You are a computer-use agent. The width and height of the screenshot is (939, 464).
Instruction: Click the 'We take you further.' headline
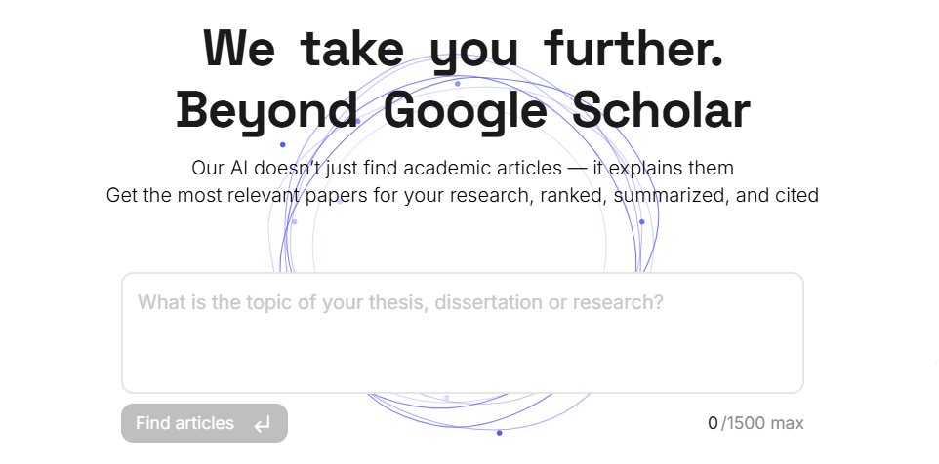[x=464, y=48]
